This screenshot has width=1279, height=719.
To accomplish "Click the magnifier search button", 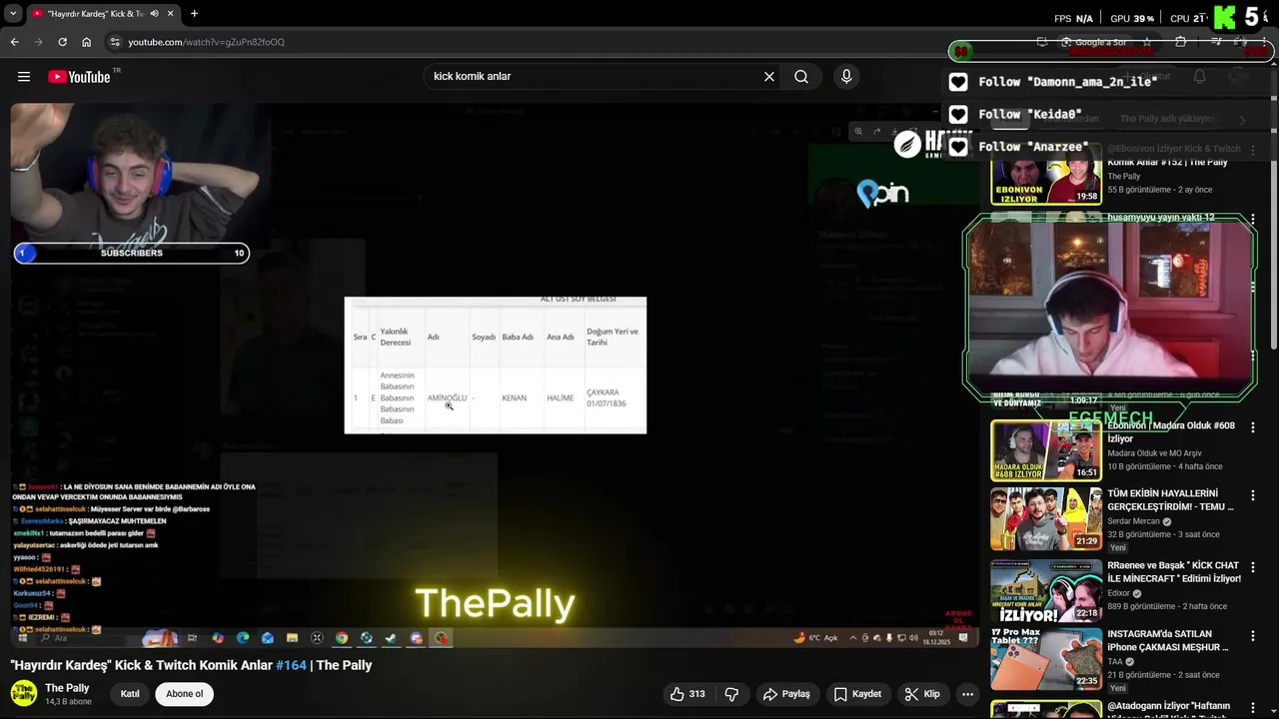I will point(801,77).
